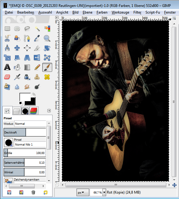Open the zoom percentage dropdown arrow
The width and height of the screenshot is (179, 199).
pyautogui.click(x=104, y=192)
